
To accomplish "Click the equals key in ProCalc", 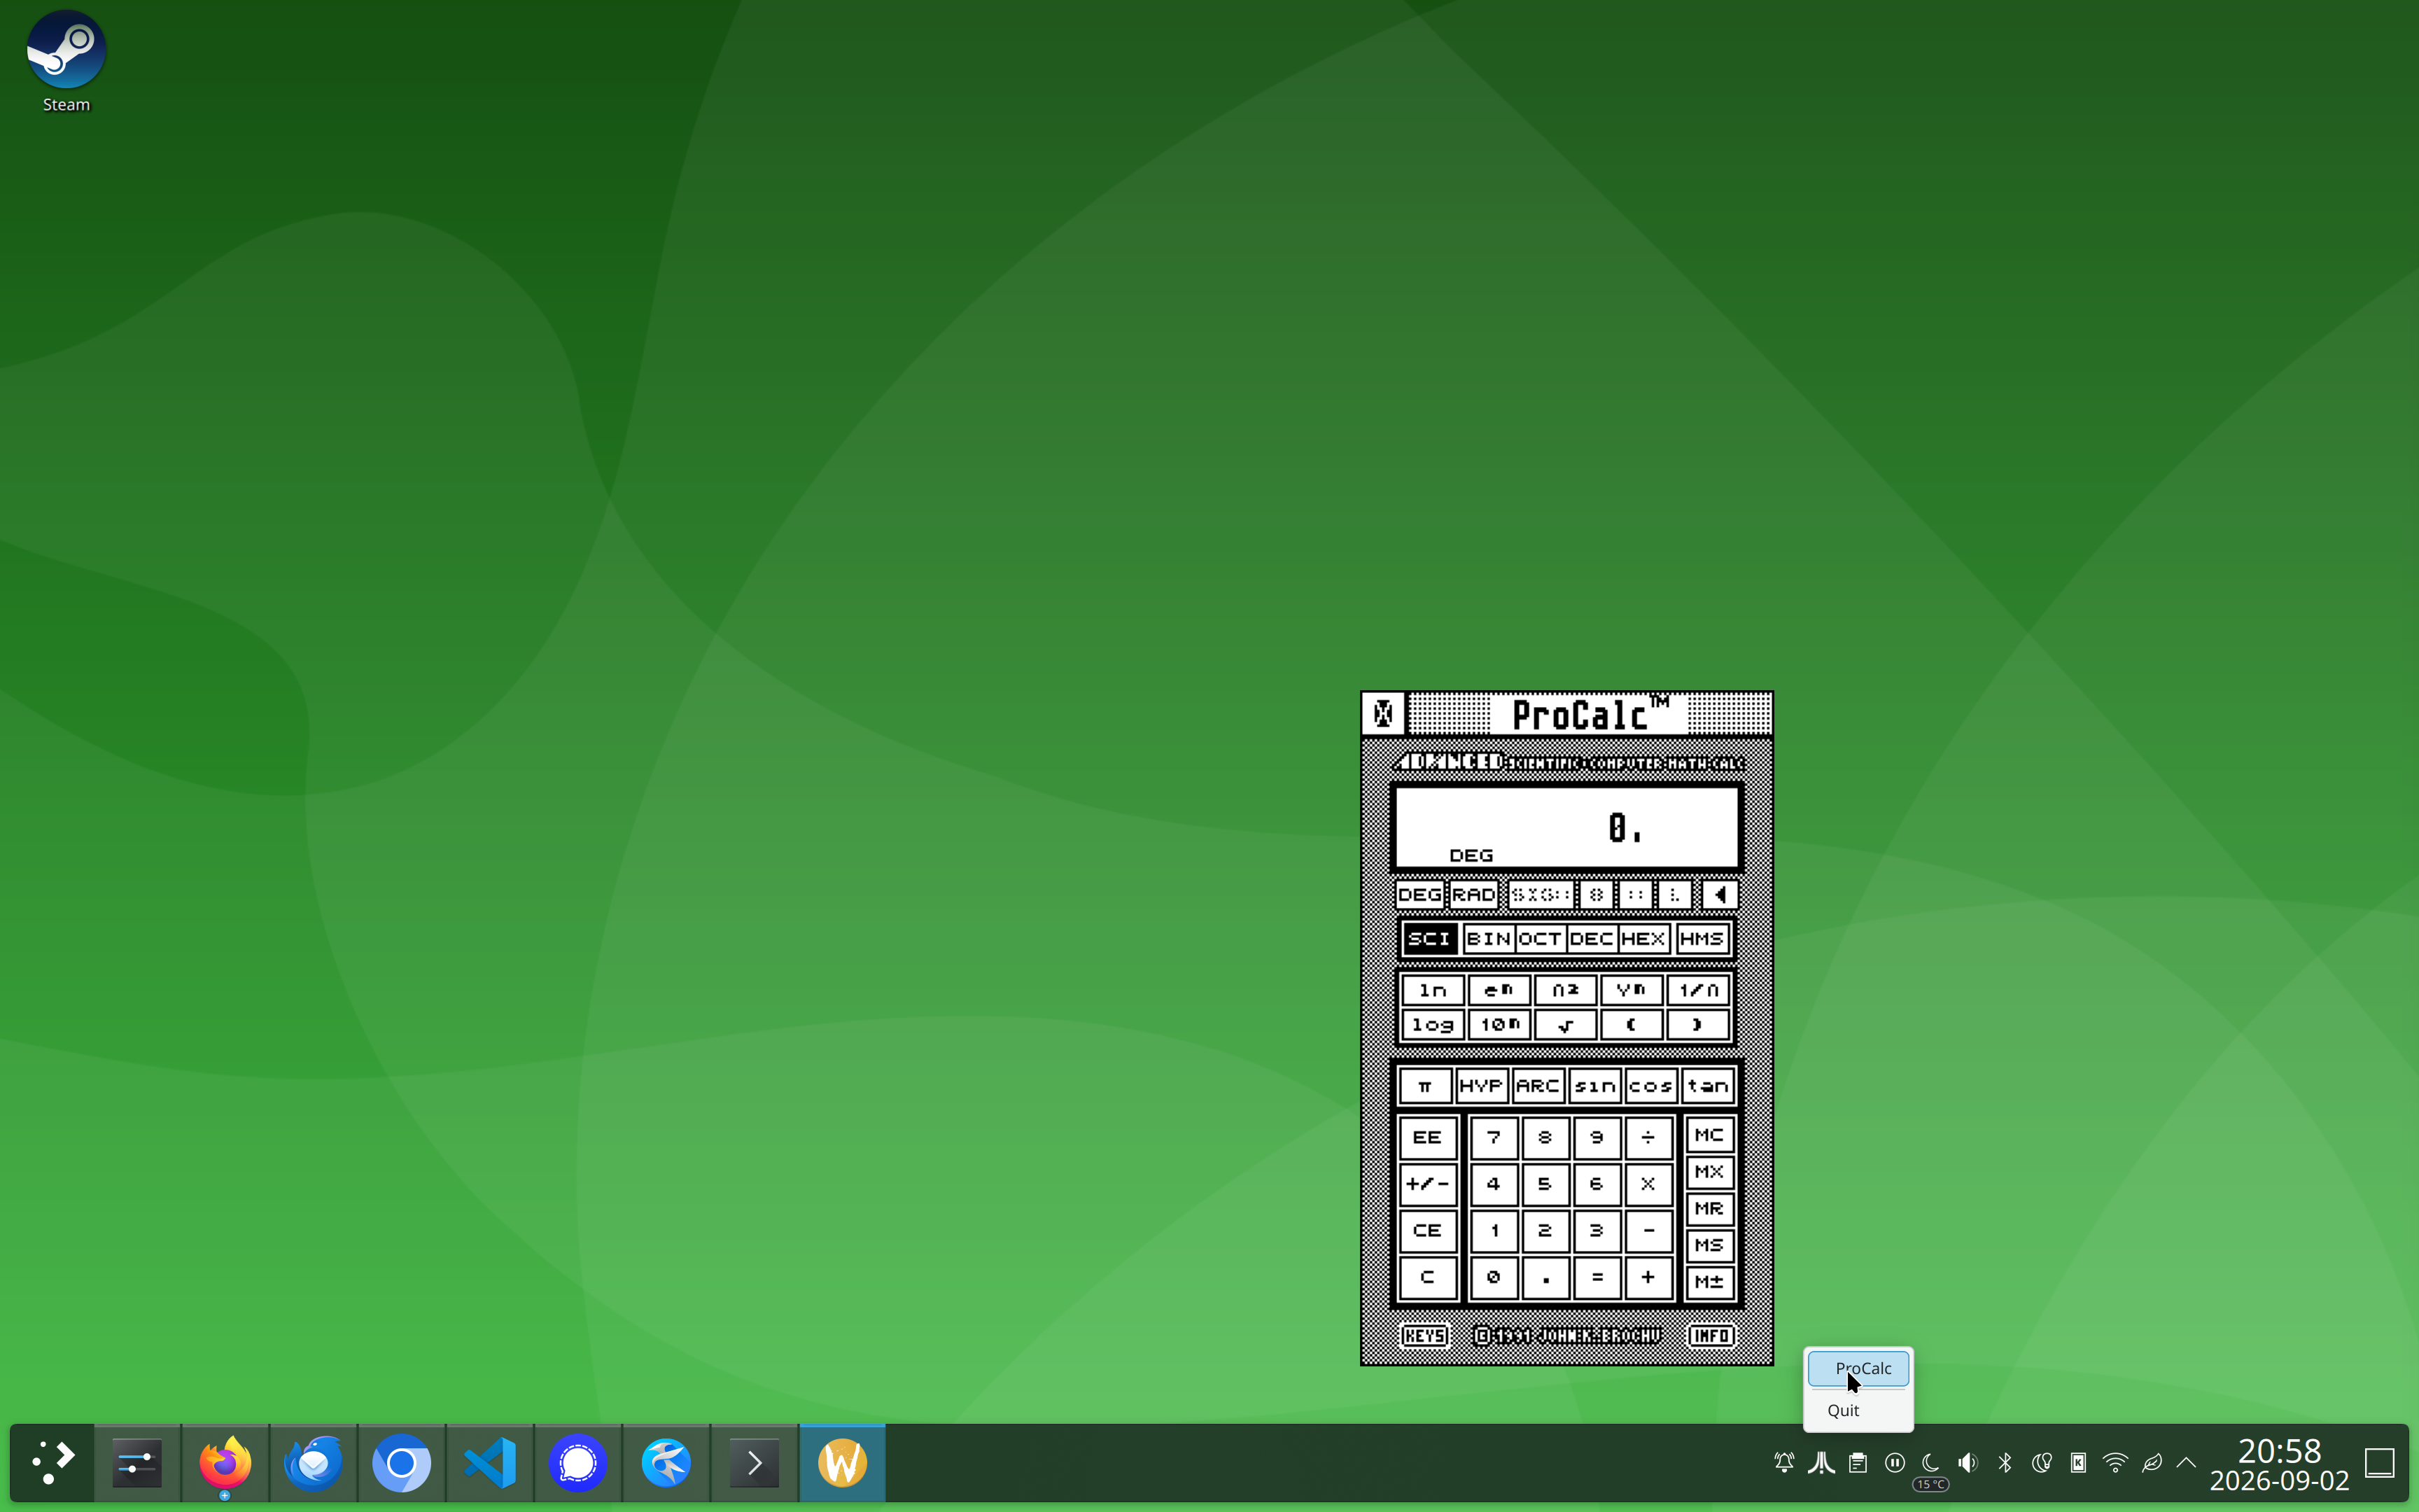I will tap(1597, 1277).
